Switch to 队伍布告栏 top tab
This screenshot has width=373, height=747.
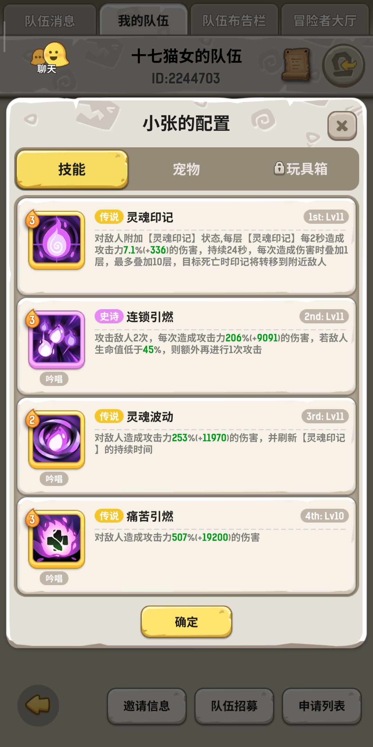[x=234, y=20]
